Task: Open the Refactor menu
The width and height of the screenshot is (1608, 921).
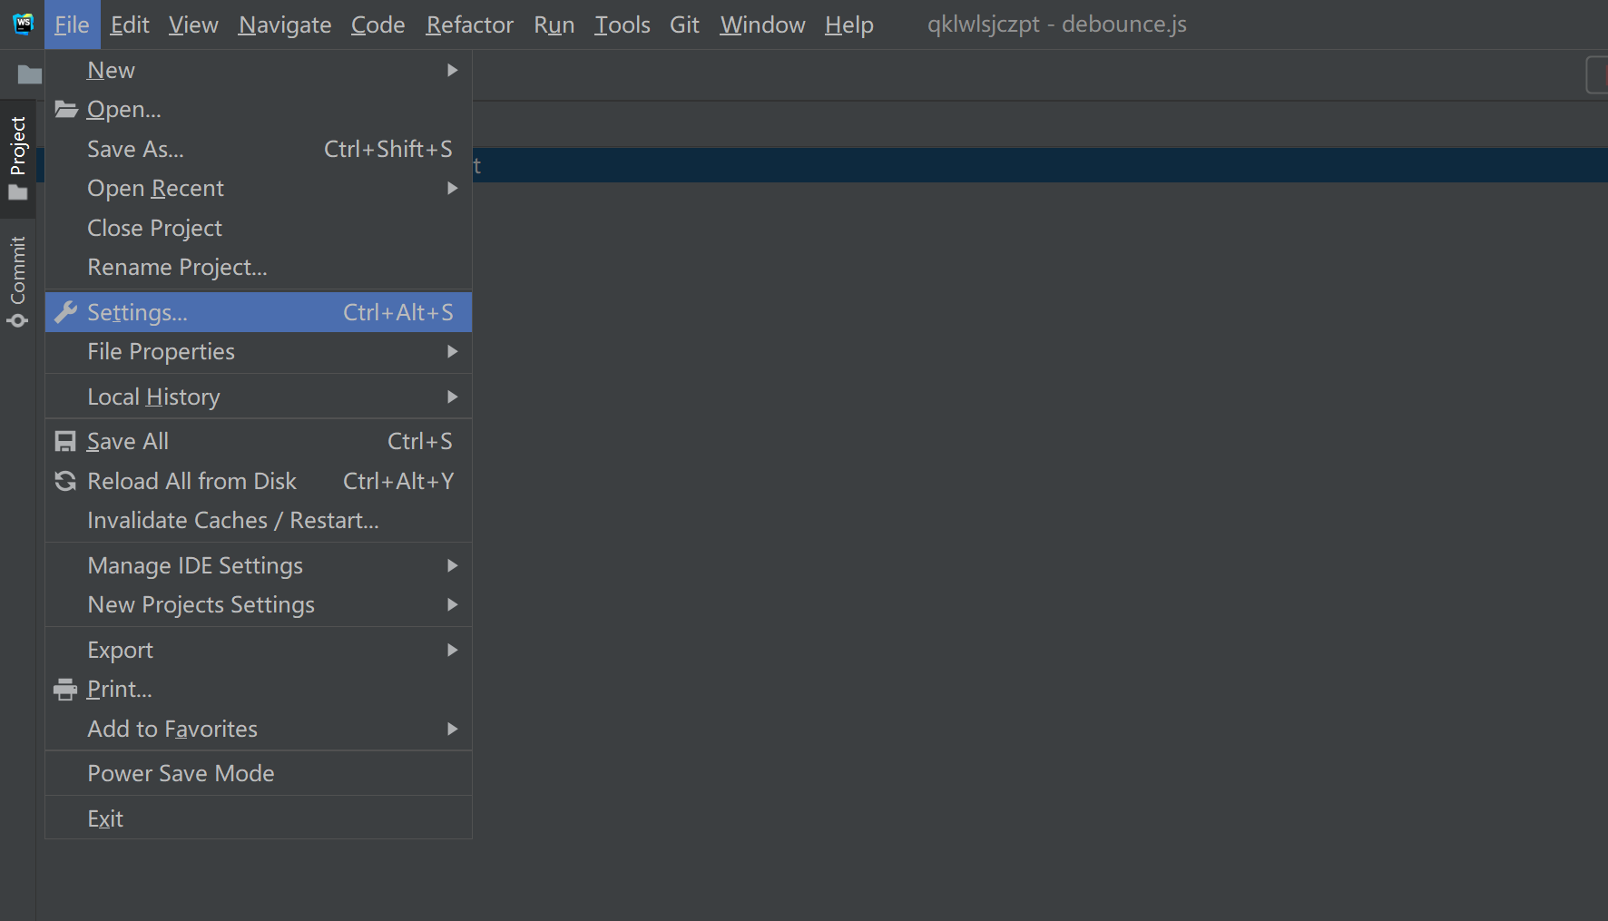Action: click(x=469, y=24)
